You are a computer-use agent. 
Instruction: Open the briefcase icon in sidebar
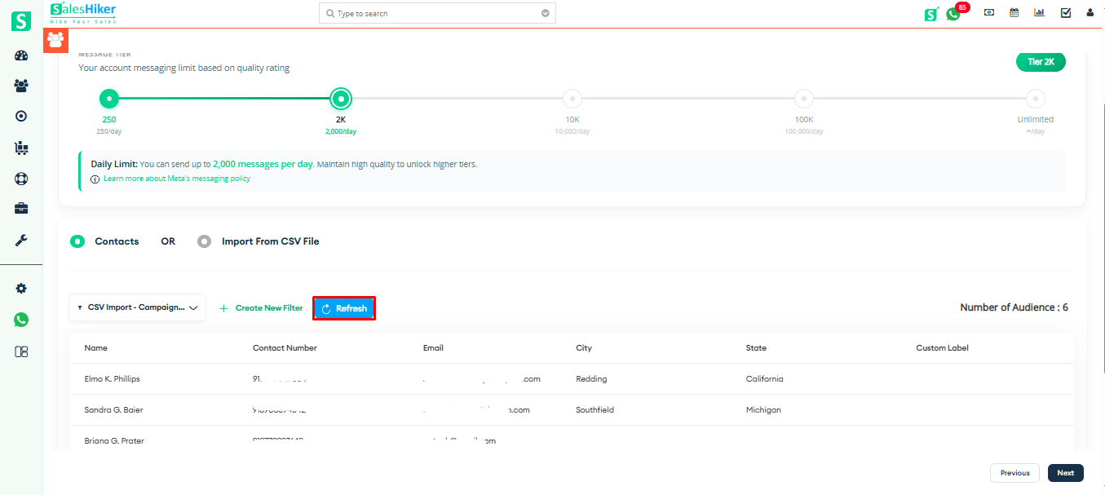pos(21,209)
